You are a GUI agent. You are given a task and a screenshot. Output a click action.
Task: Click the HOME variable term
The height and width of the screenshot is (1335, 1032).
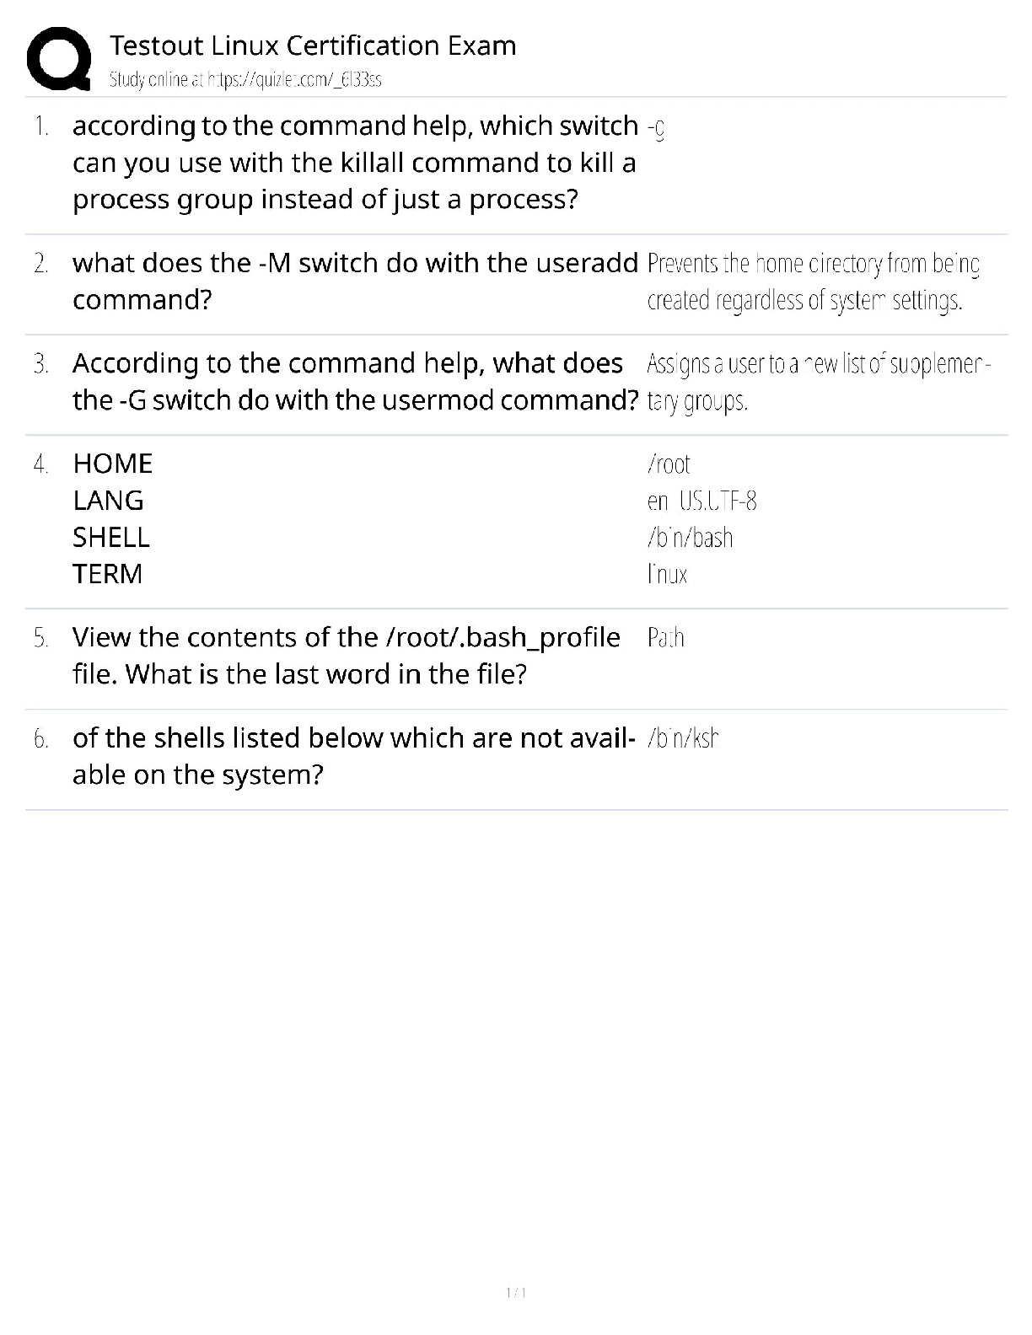(x=113, y=464)
